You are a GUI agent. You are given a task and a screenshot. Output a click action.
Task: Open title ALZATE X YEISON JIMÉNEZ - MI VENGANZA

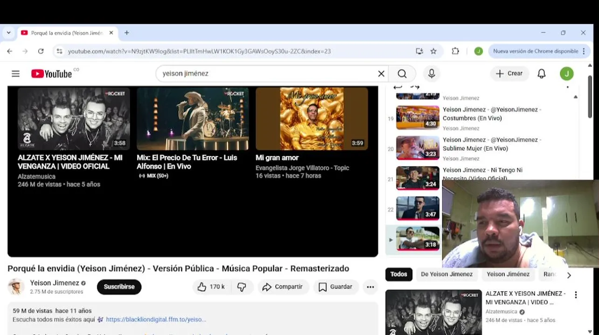70,162
